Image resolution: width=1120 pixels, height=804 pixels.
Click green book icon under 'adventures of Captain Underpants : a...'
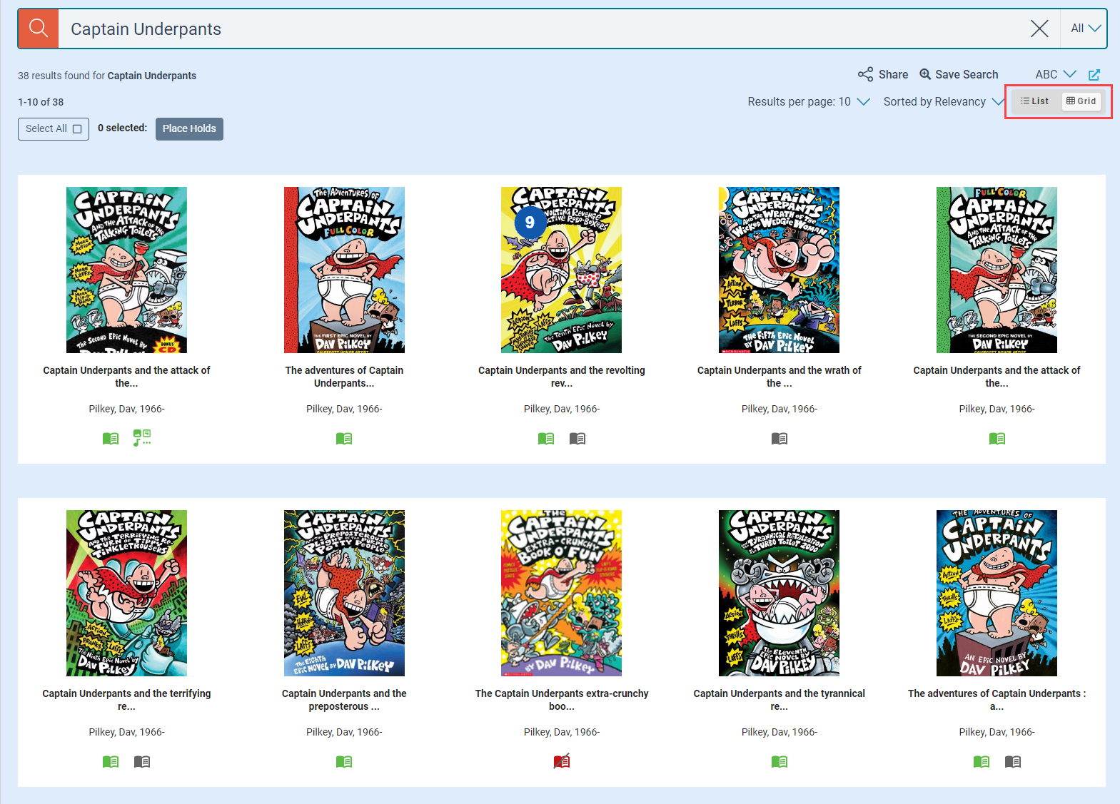point(982,762)
